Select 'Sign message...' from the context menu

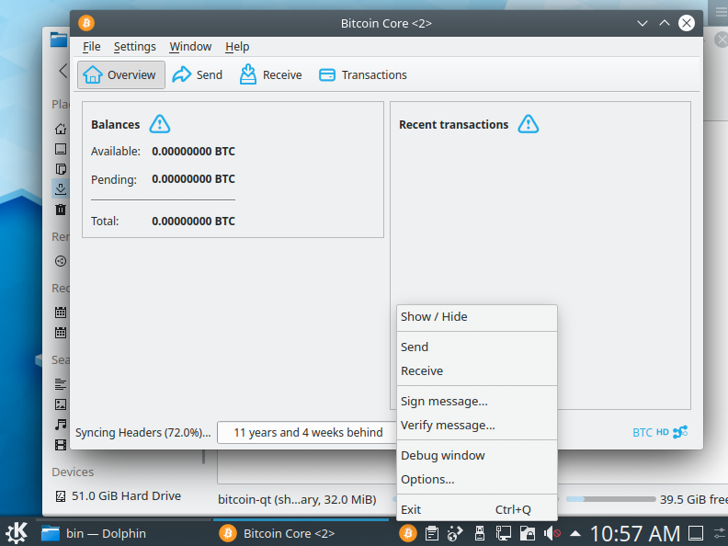coord(477,401)
